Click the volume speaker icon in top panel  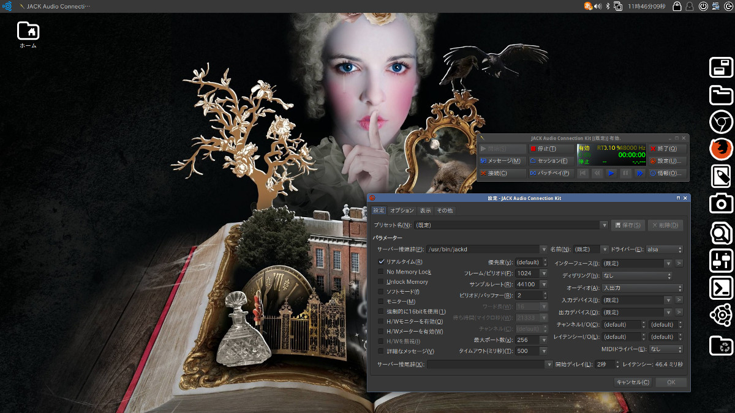pos(598,6)
